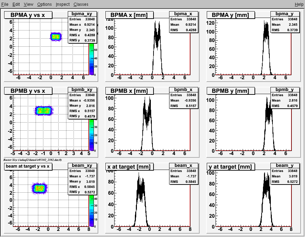
Task: Select the bpmb_x statistics box header
Action: pyautogui.click(x=183, y=90)
